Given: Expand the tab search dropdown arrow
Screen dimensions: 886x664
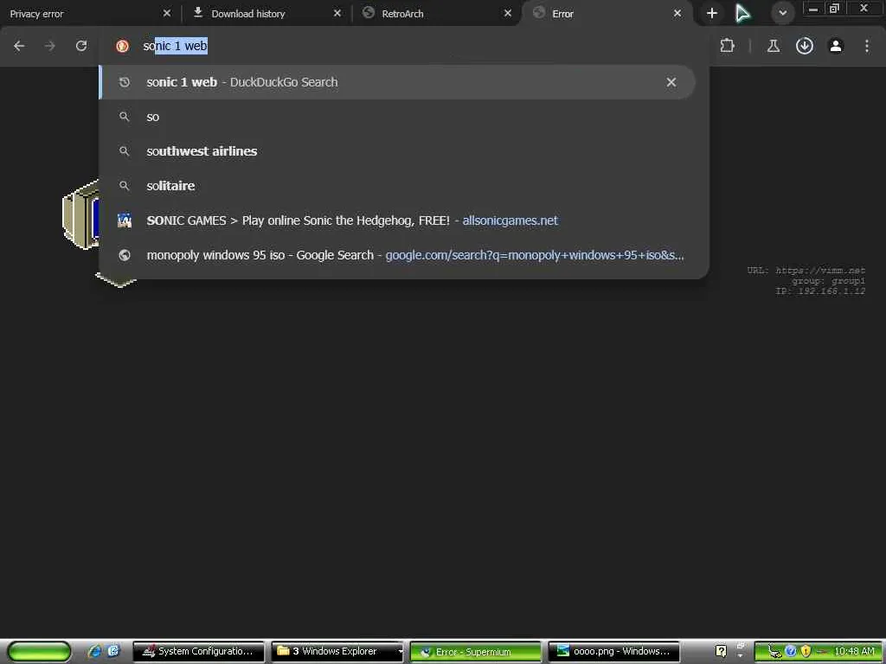Looking at the screenshot, I should point(782,13).
